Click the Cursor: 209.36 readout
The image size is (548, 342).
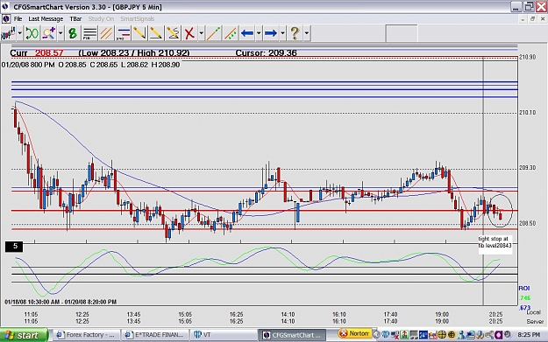pyautogui.click(x=266, y=53)
